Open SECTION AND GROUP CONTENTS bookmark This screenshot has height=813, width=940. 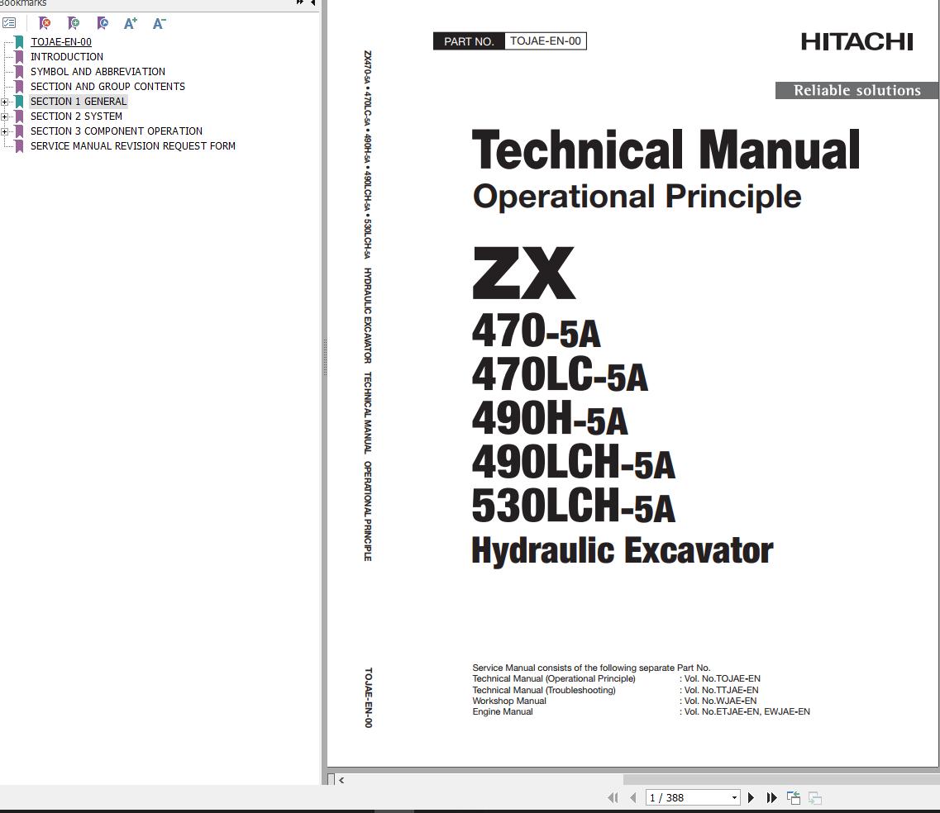click(x=108, y=87)
